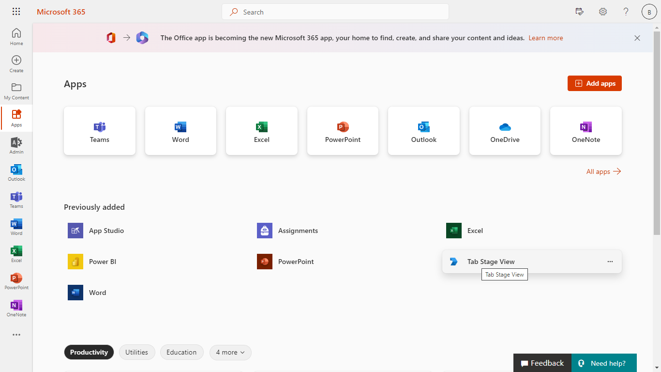Screen dimensions: 661x372
Task: Switch to the Education category filter
Action: (x=181, y=352)
